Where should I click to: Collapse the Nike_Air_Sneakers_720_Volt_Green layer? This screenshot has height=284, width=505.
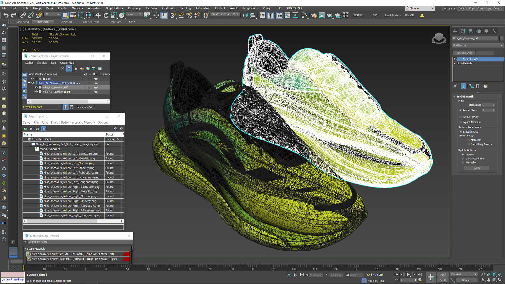29,83
